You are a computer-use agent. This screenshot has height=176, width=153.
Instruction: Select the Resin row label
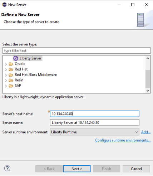click(19, 80)
